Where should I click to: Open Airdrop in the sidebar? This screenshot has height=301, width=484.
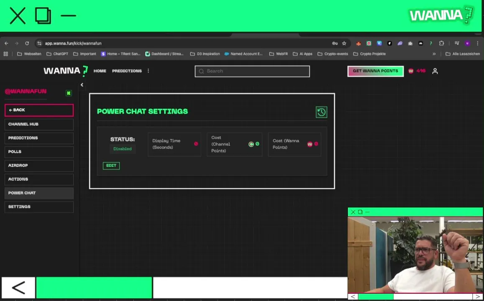coord(39,166)
